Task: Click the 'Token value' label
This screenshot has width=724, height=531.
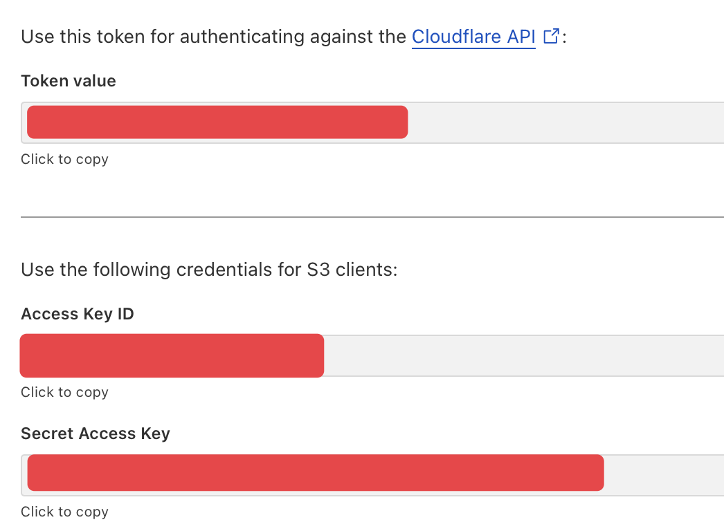Action: coord(69,81)
